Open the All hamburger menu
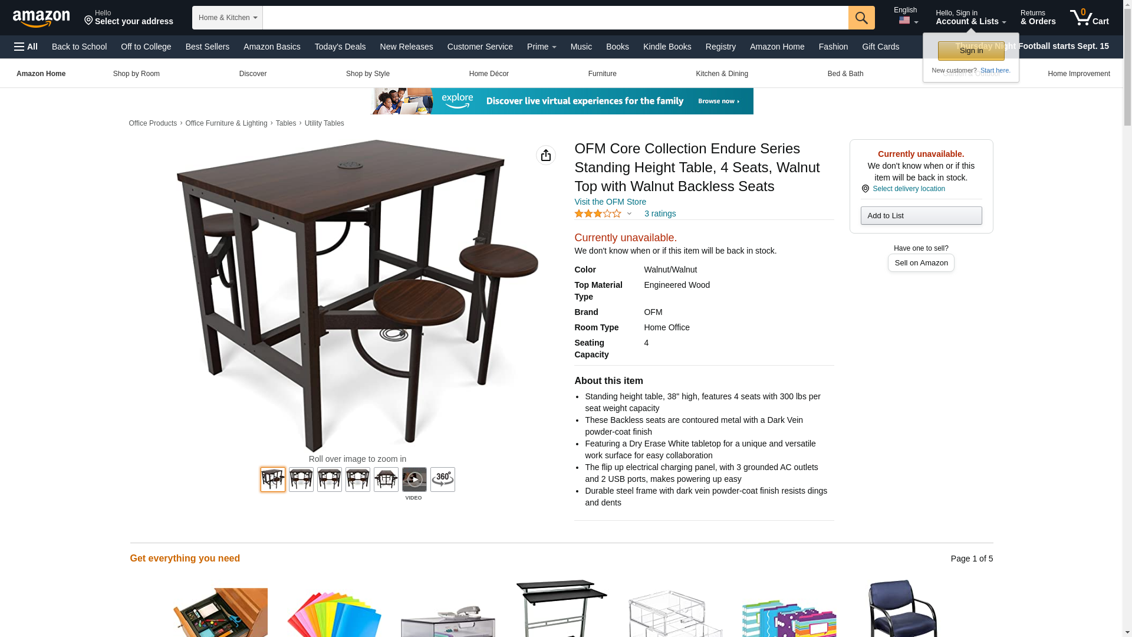The height and width of the screenshot is (637, 1132). tap(26, 47)
